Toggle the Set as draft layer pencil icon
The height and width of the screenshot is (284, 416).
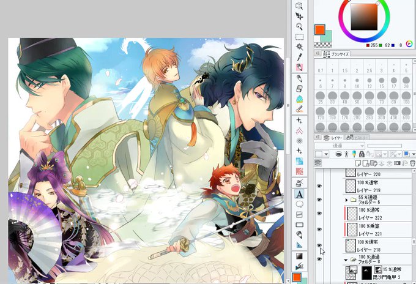pyautogui.click(x=354, y=154)
